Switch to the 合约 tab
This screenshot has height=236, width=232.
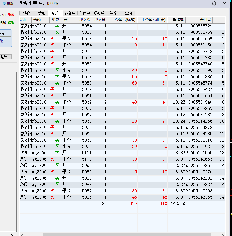[128, 13]
